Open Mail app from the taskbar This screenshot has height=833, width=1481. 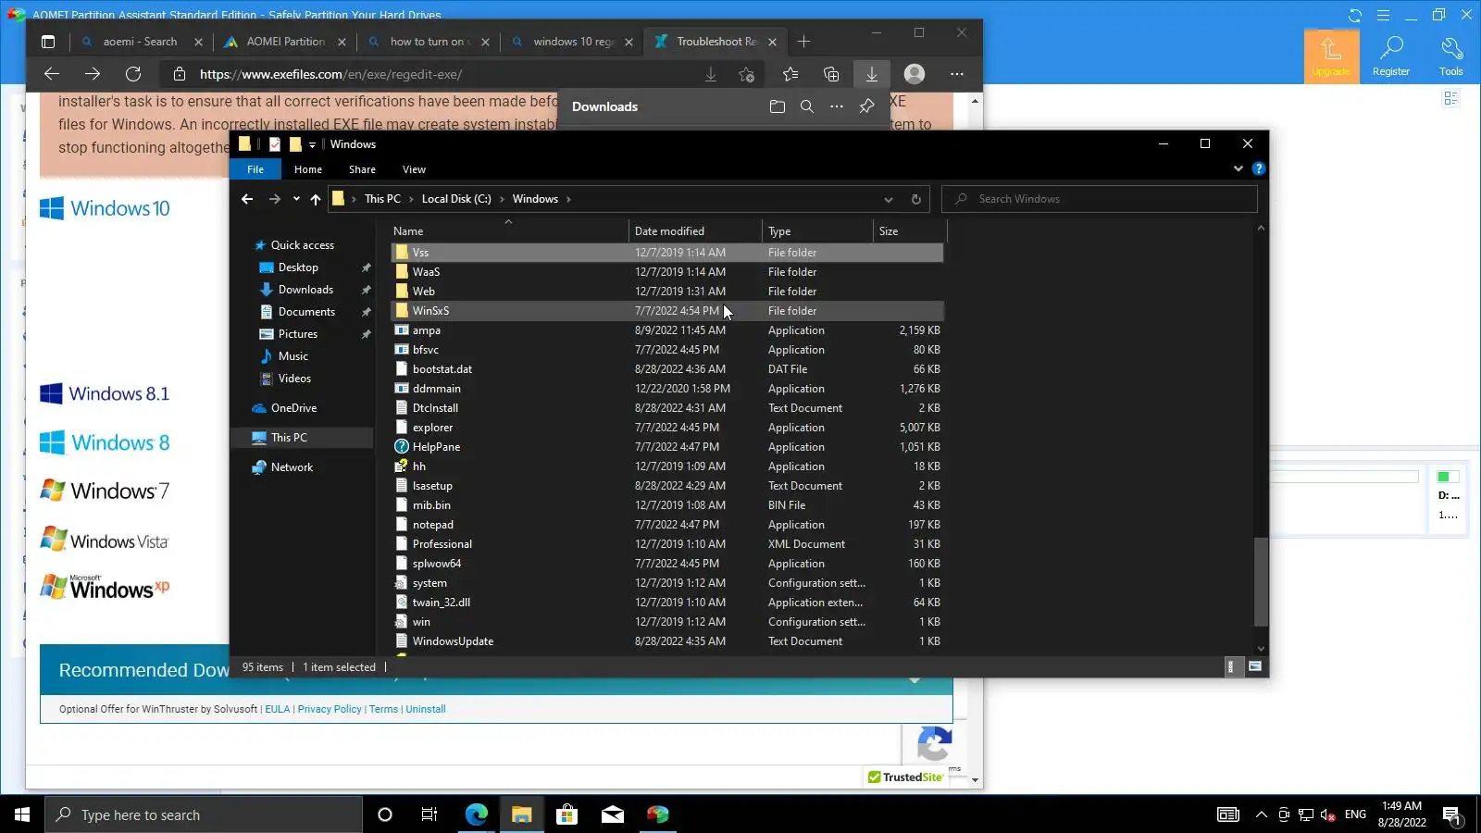click(612, 814)
